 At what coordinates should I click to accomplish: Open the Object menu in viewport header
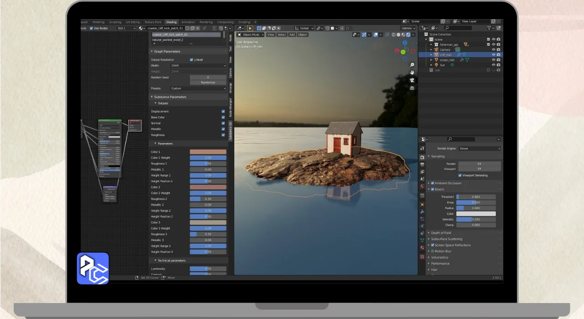[x=302, y=35]
